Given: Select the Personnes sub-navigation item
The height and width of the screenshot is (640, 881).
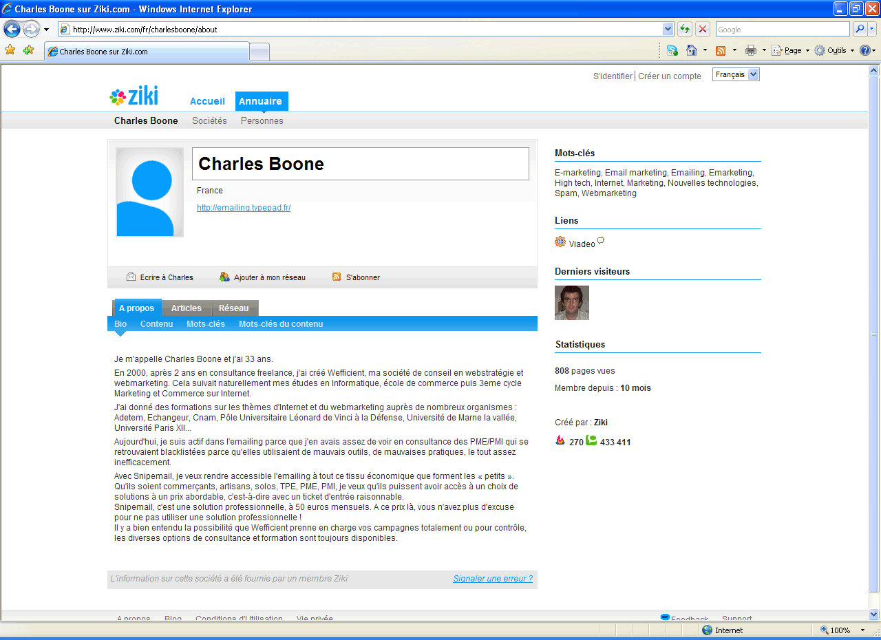Looking at the screenshot, I should pyautogui.click(x=262, y=120).
